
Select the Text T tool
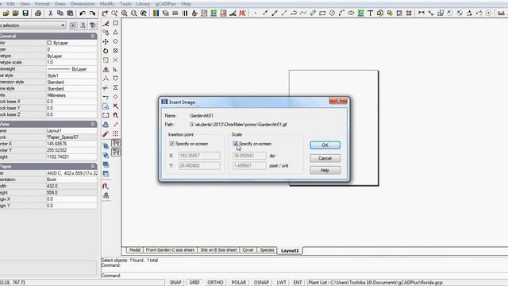pyautogui.click(x=370, y=14)
